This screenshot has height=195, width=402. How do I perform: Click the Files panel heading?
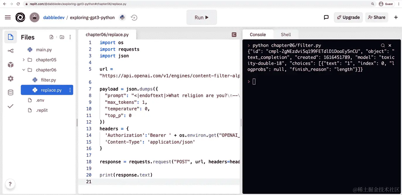point(28,37)
